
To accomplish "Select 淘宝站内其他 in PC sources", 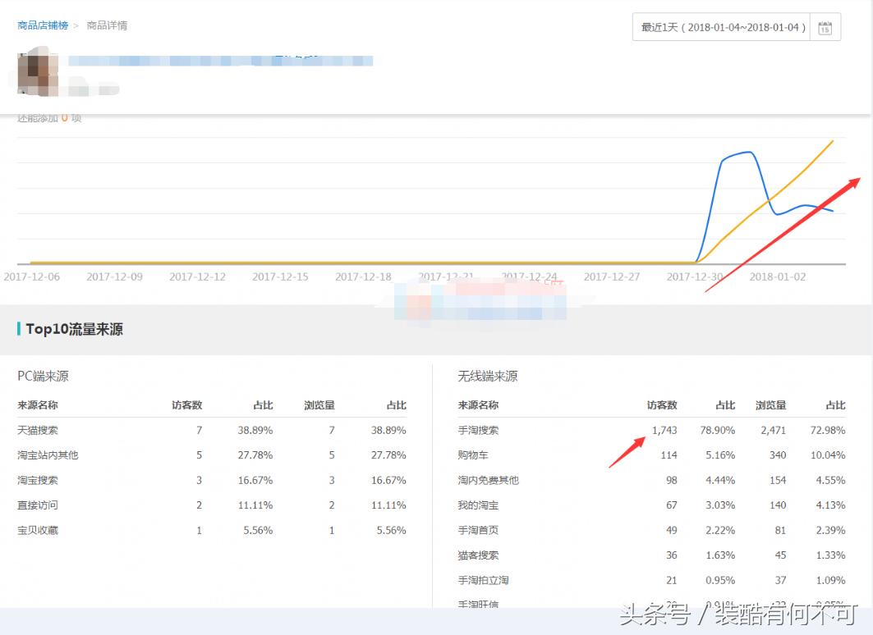I will 48,455.
